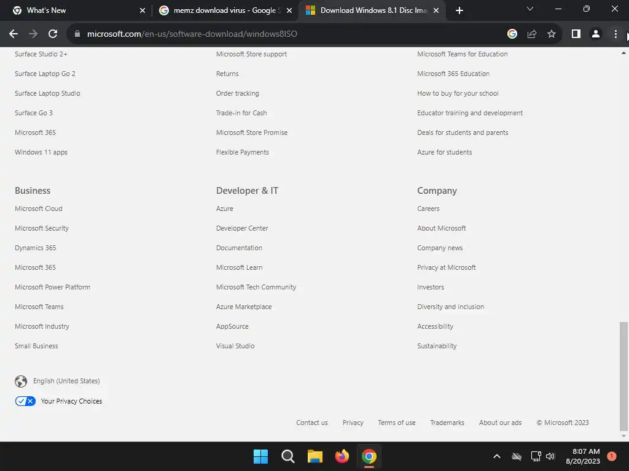The image size is (629, 471).
Task: Open the Developer Center link
Action: click(x=242, y=228)
